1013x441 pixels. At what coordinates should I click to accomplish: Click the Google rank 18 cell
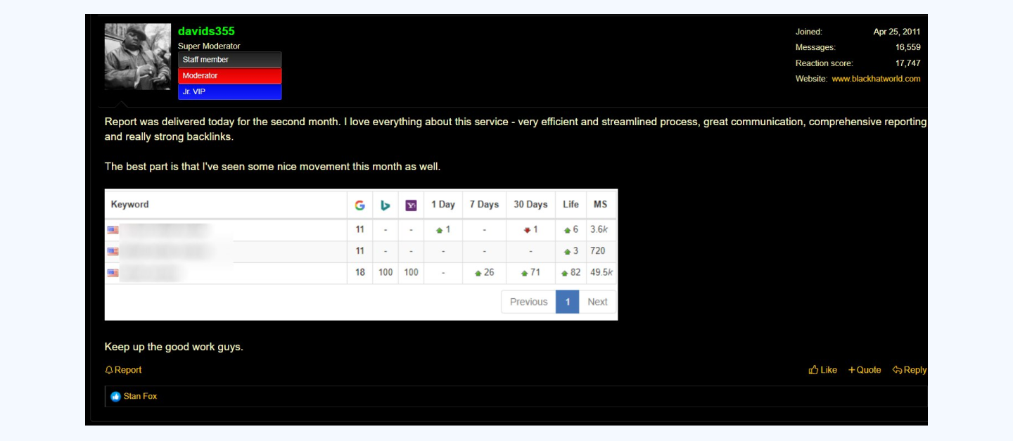(x=360, y=272)
